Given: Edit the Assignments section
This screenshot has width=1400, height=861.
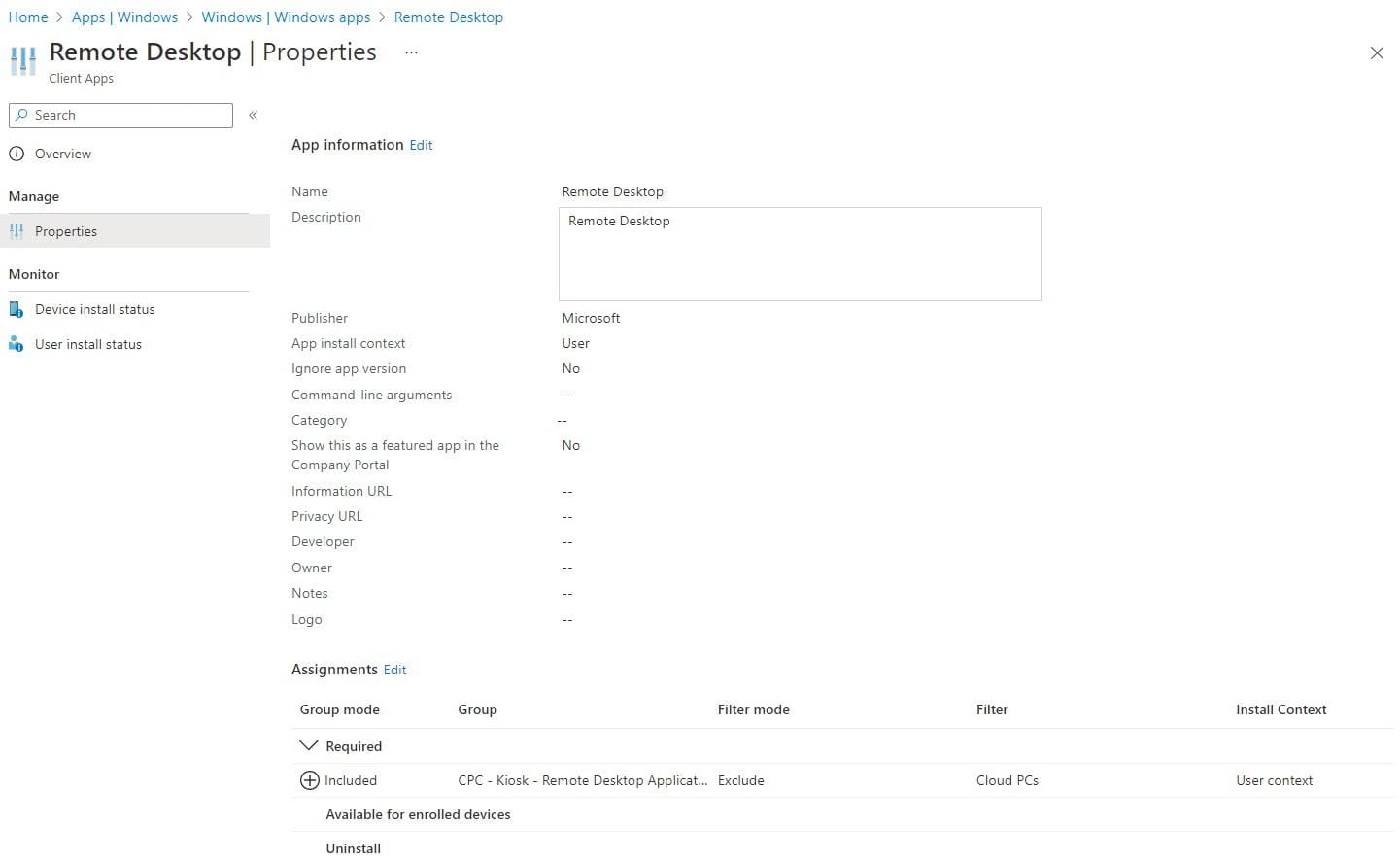Looking at the screenshot, I should point(394,670).
